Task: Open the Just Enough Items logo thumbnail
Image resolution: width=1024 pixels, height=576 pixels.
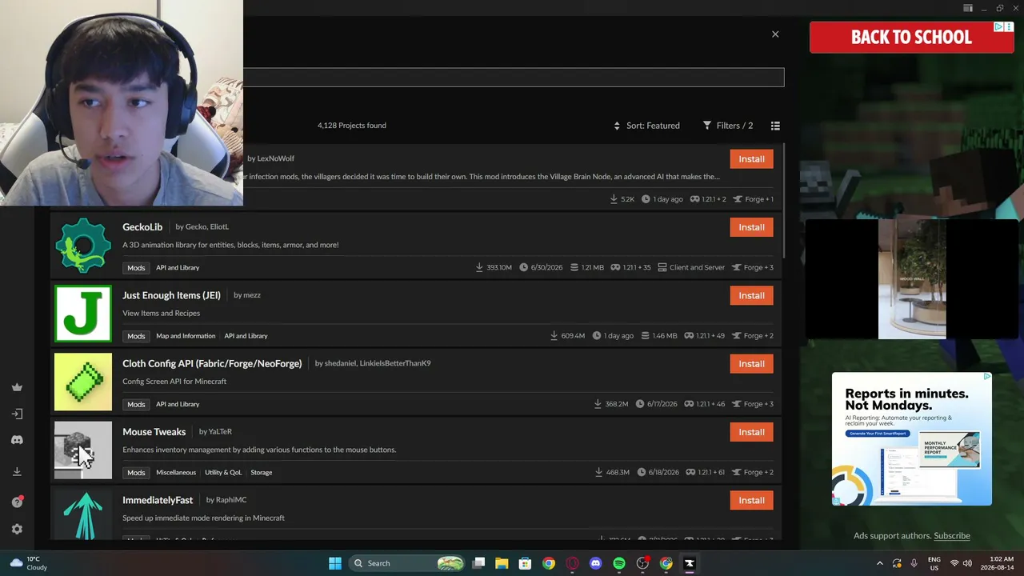Action: [x=83, y=314]
